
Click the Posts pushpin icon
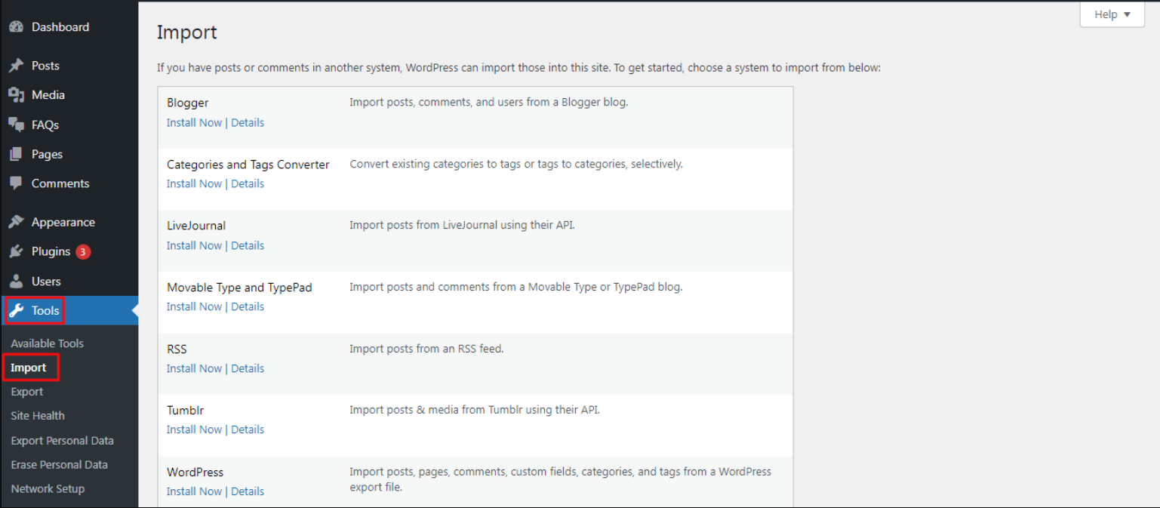pyautogui.click(x=16, y=66)
